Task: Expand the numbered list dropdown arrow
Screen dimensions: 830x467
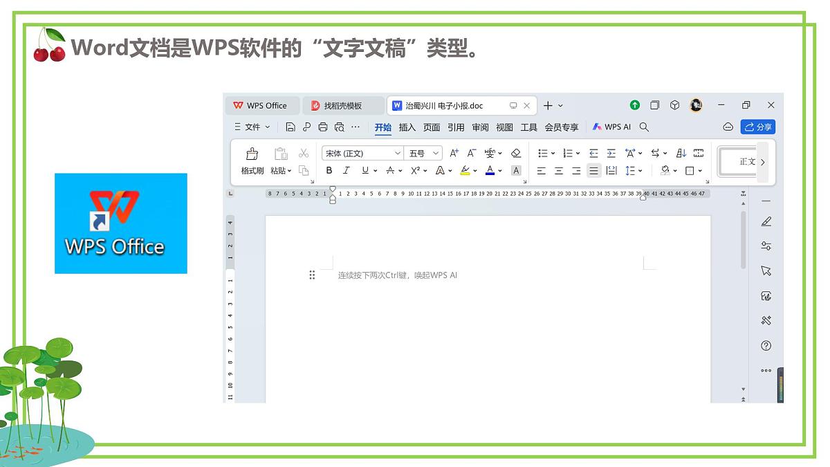Action: point(578,154)
